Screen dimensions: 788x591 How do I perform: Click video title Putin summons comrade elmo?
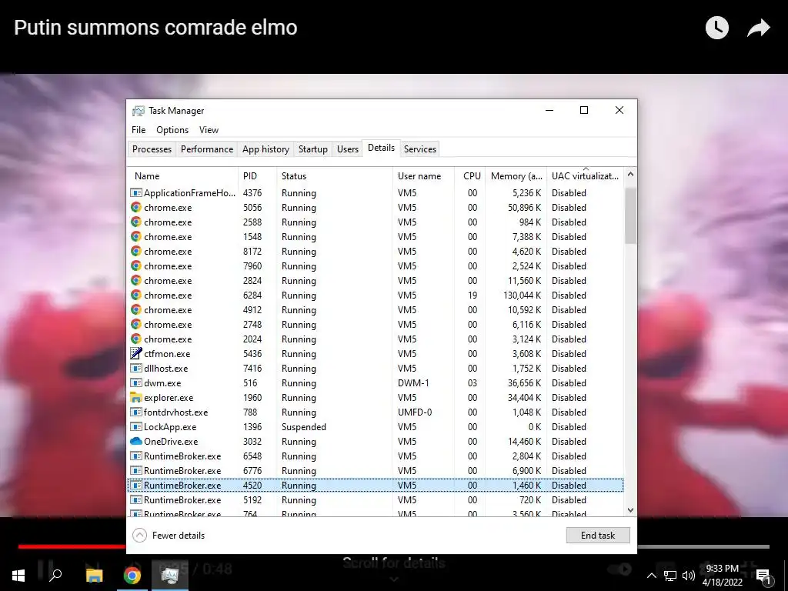(x=155, y=27)
